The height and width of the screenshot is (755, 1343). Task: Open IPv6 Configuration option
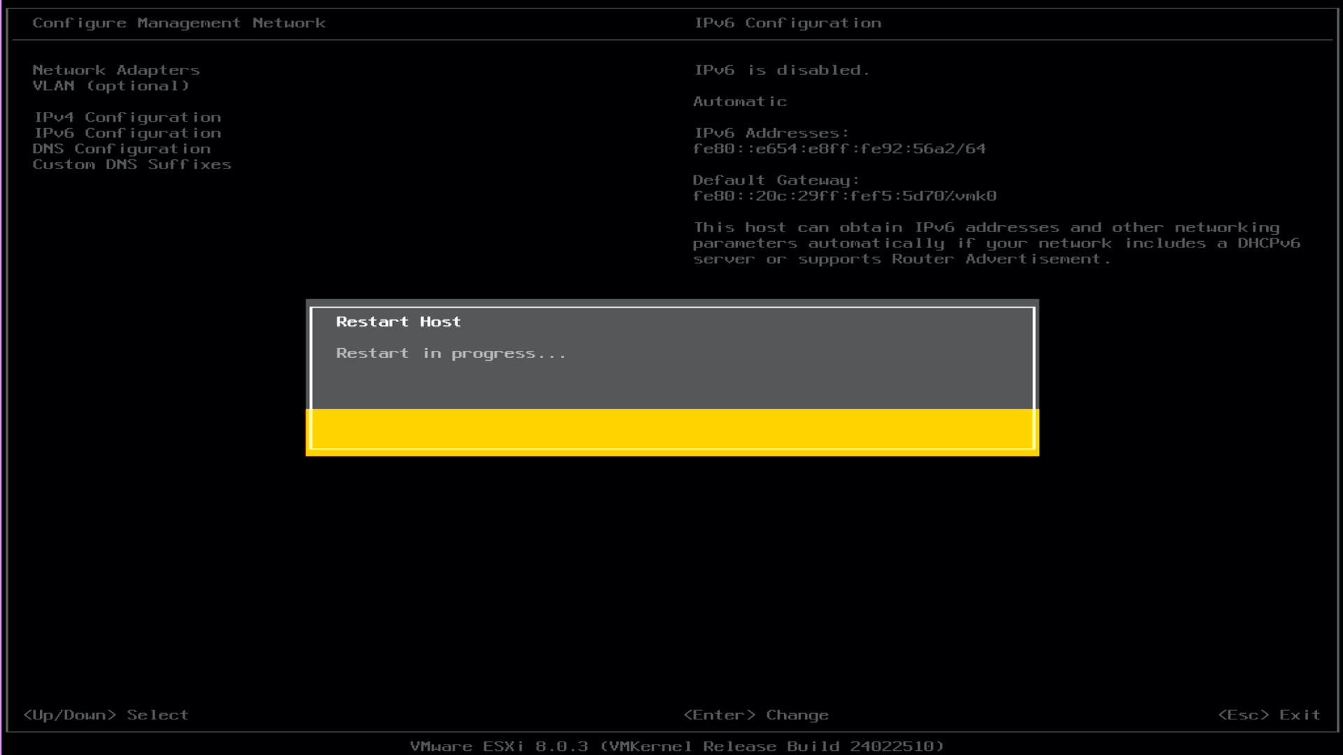127,133
